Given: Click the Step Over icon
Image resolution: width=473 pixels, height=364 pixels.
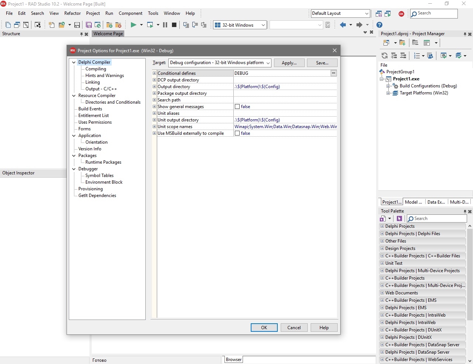Looking at the screenshot, I should (195, 25).
